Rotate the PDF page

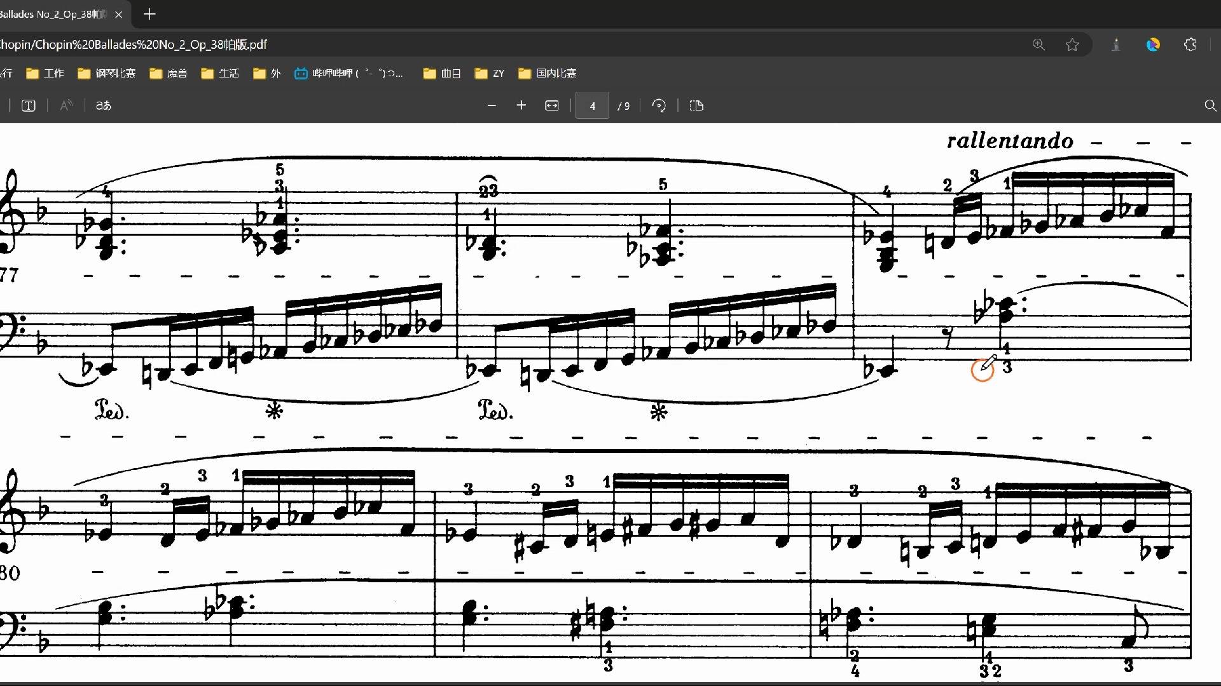659,105
